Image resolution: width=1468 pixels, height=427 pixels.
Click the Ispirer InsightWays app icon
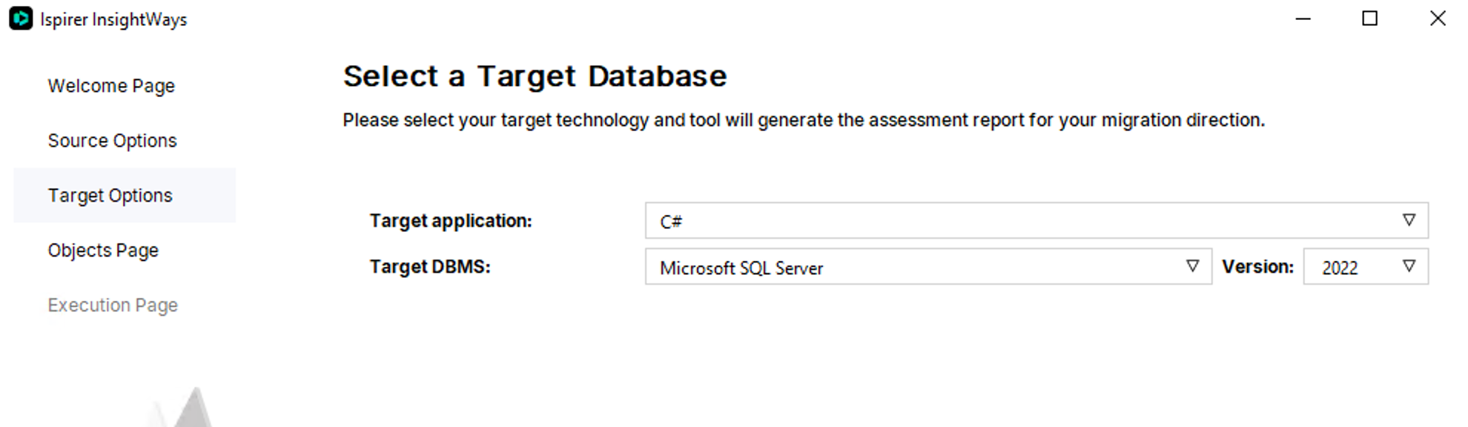tap(21, 19)
